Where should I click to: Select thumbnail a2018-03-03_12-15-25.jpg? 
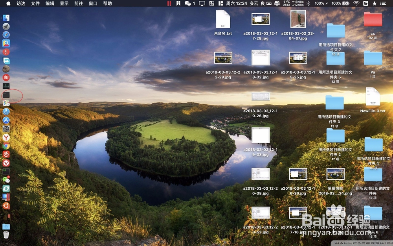[x=298, y=58]
